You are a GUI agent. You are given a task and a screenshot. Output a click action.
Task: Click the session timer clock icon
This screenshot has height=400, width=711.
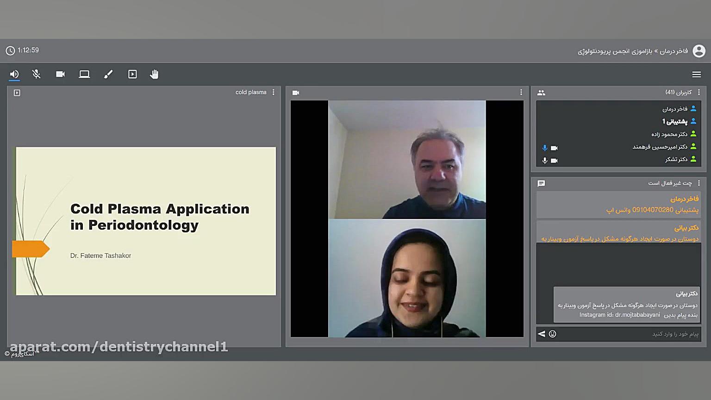(10, 50)
